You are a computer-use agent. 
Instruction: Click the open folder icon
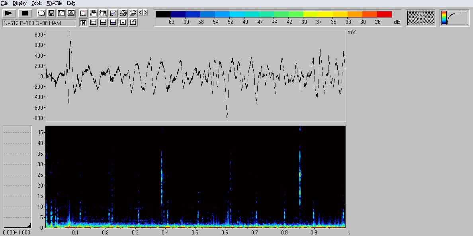(133, 13)
